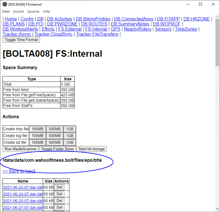
Task: Open the Efforts link
Action: pyautogui.click(x=48, y=29)
